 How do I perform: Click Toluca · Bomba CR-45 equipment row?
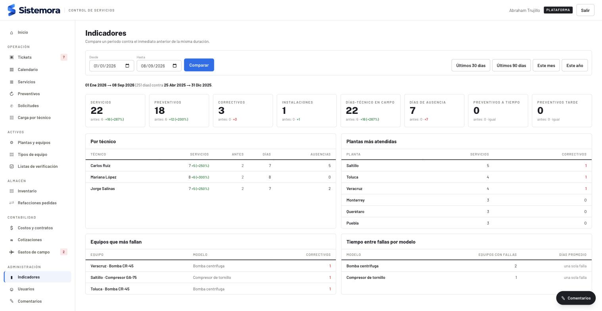[x=211, y=289]
